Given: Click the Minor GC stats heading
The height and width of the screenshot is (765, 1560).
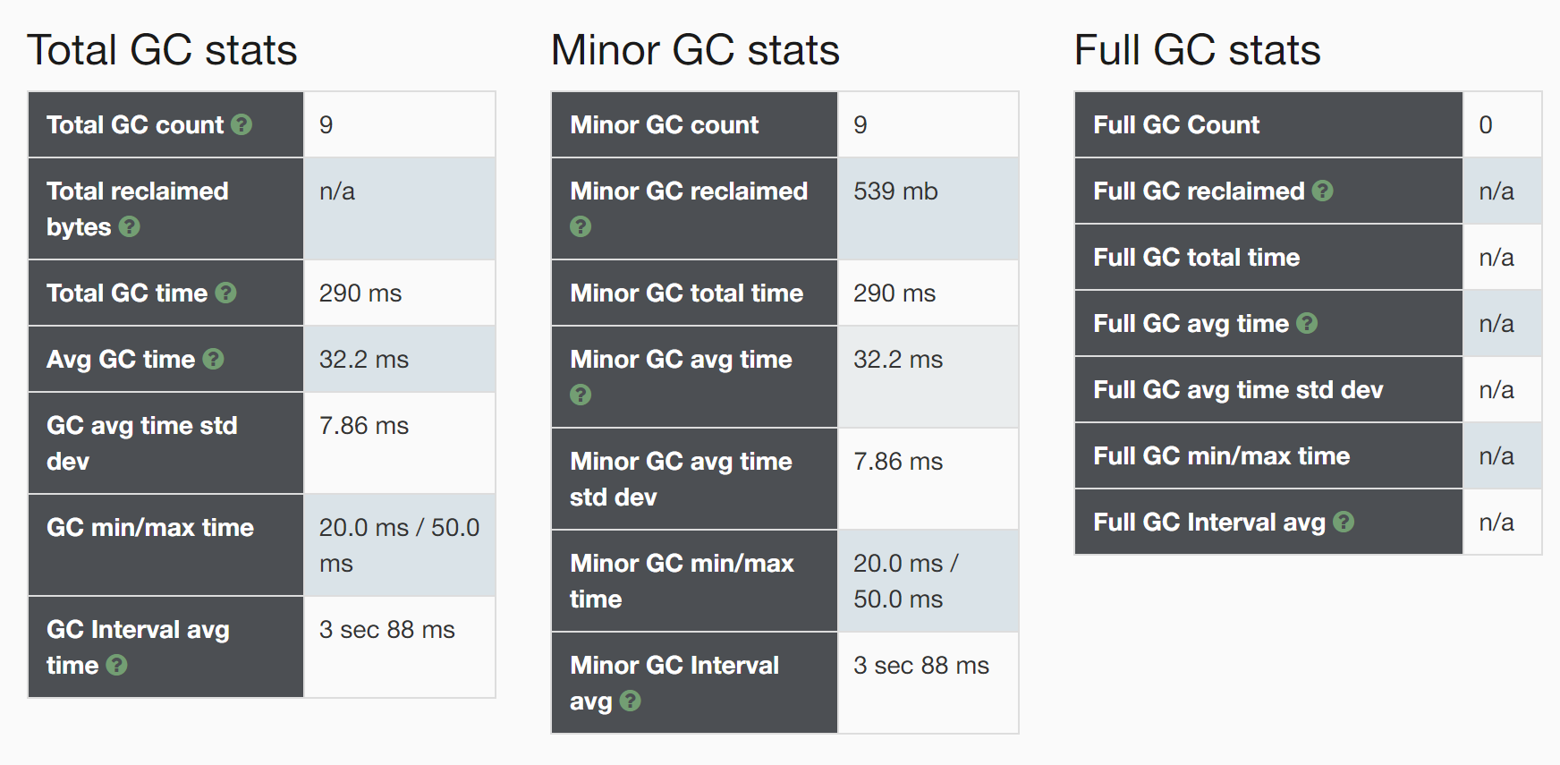Looking at the screenshot, I should (x=695, y=50).
